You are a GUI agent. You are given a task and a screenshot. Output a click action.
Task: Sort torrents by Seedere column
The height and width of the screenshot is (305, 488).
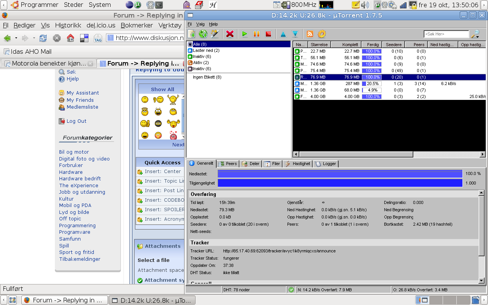[x=393, y=45]
